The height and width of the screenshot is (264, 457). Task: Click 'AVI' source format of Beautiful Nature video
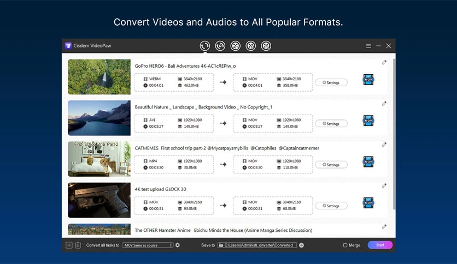pyautogui.click(x=152, y=120)
